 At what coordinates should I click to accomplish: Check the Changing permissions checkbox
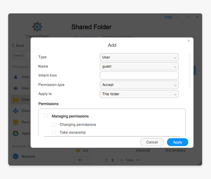[54, 125]
